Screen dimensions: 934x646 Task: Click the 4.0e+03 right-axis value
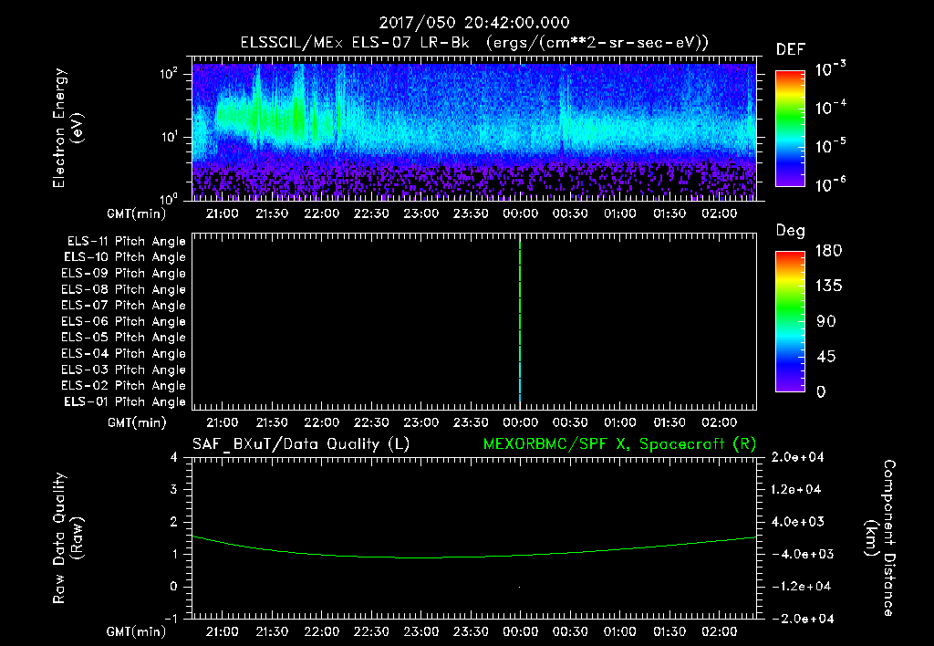[797, 522]
